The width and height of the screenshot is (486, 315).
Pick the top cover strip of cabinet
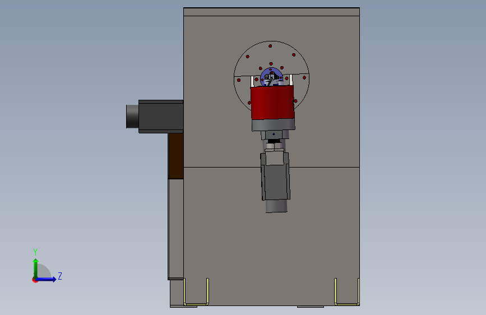[271, 12]
